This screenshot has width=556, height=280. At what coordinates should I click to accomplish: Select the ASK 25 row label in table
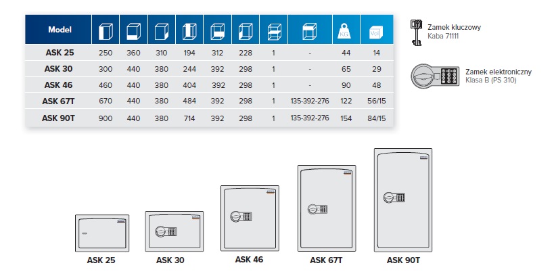60,53
